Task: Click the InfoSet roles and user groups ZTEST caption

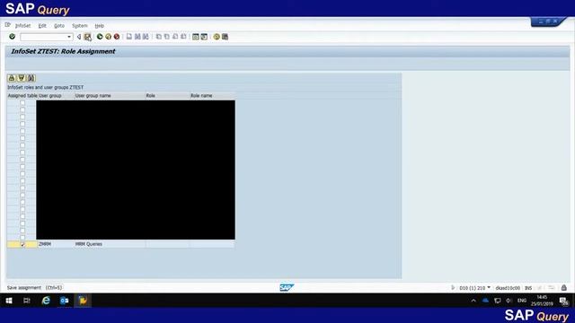Action: click(x=46, y=88)
